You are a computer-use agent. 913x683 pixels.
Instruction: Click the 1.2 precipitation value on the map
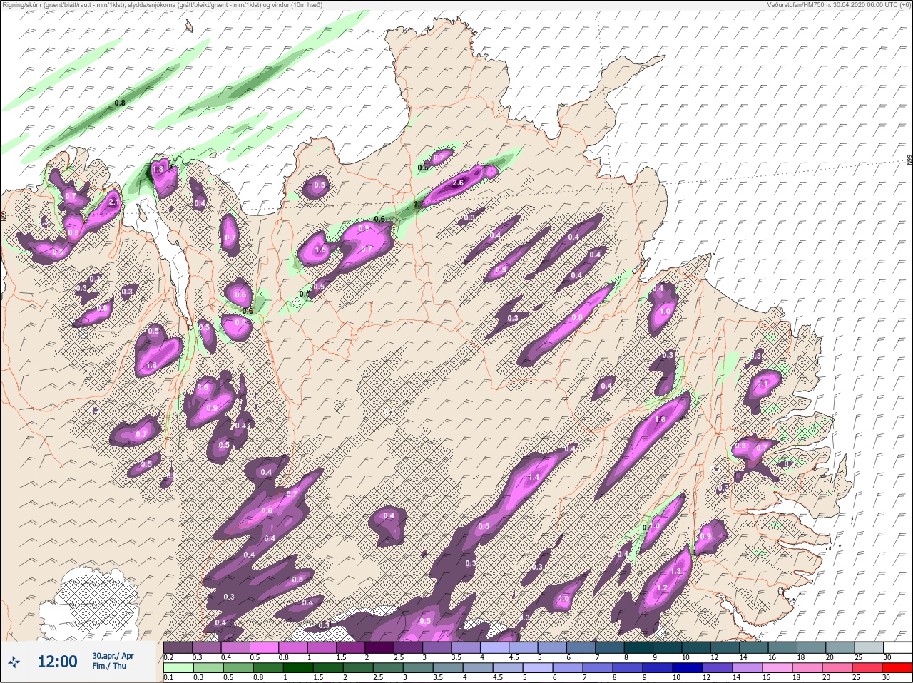pyautogui.click(x=661, y=587)
